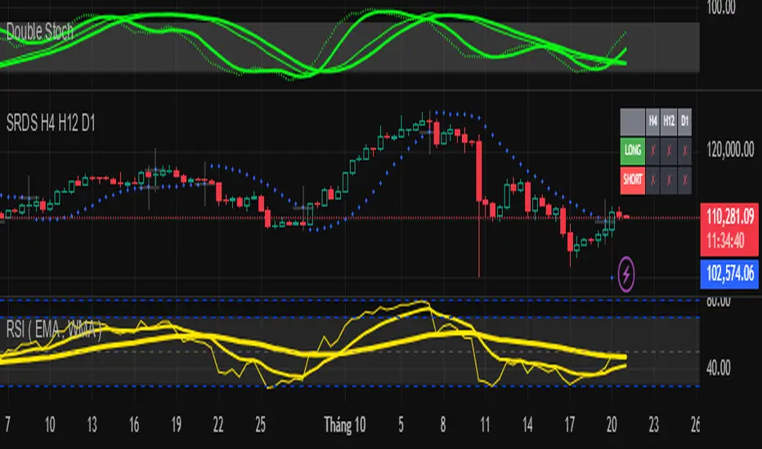762x449 pixels.
Task: Click the X mark under H12 in LONG row
Action: (669, 150)
